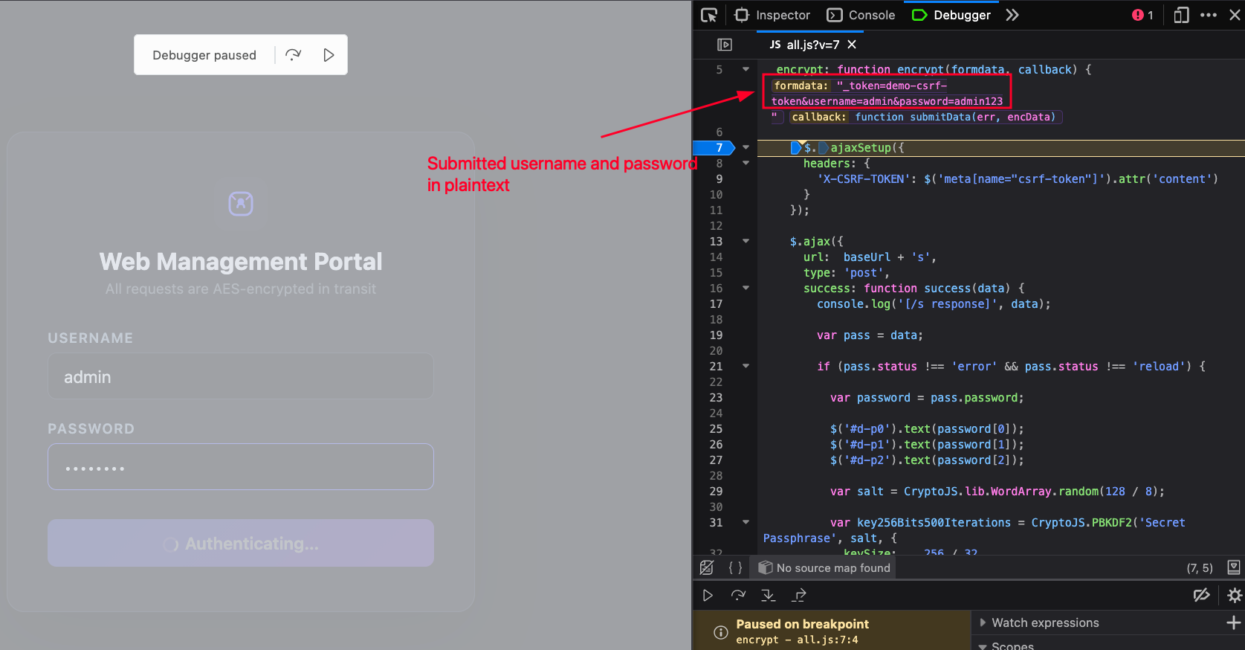This screenshot has width=1245, height=650.
Task: Switch to the Inspector tab
Action: point(772,15)
